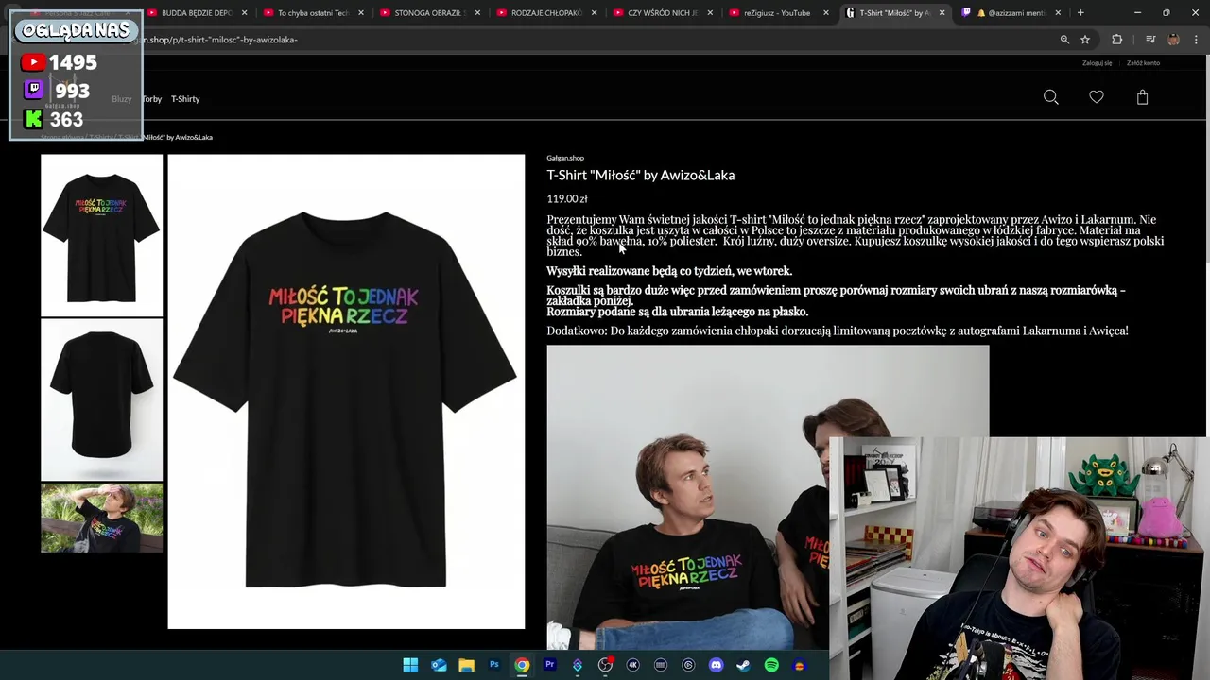1210x680 pixels.
Task: Open the Chrome three-dot menu
Action: pyautogui.click(x=1197, y=40)
